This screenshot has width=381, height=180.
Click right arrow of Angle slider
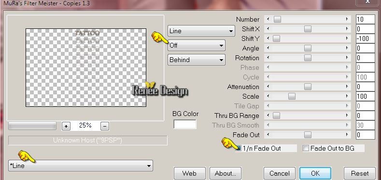(347, 48)
